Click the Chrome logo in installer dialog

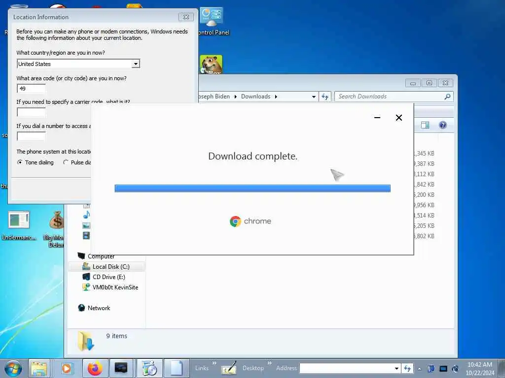coord(235,221)
